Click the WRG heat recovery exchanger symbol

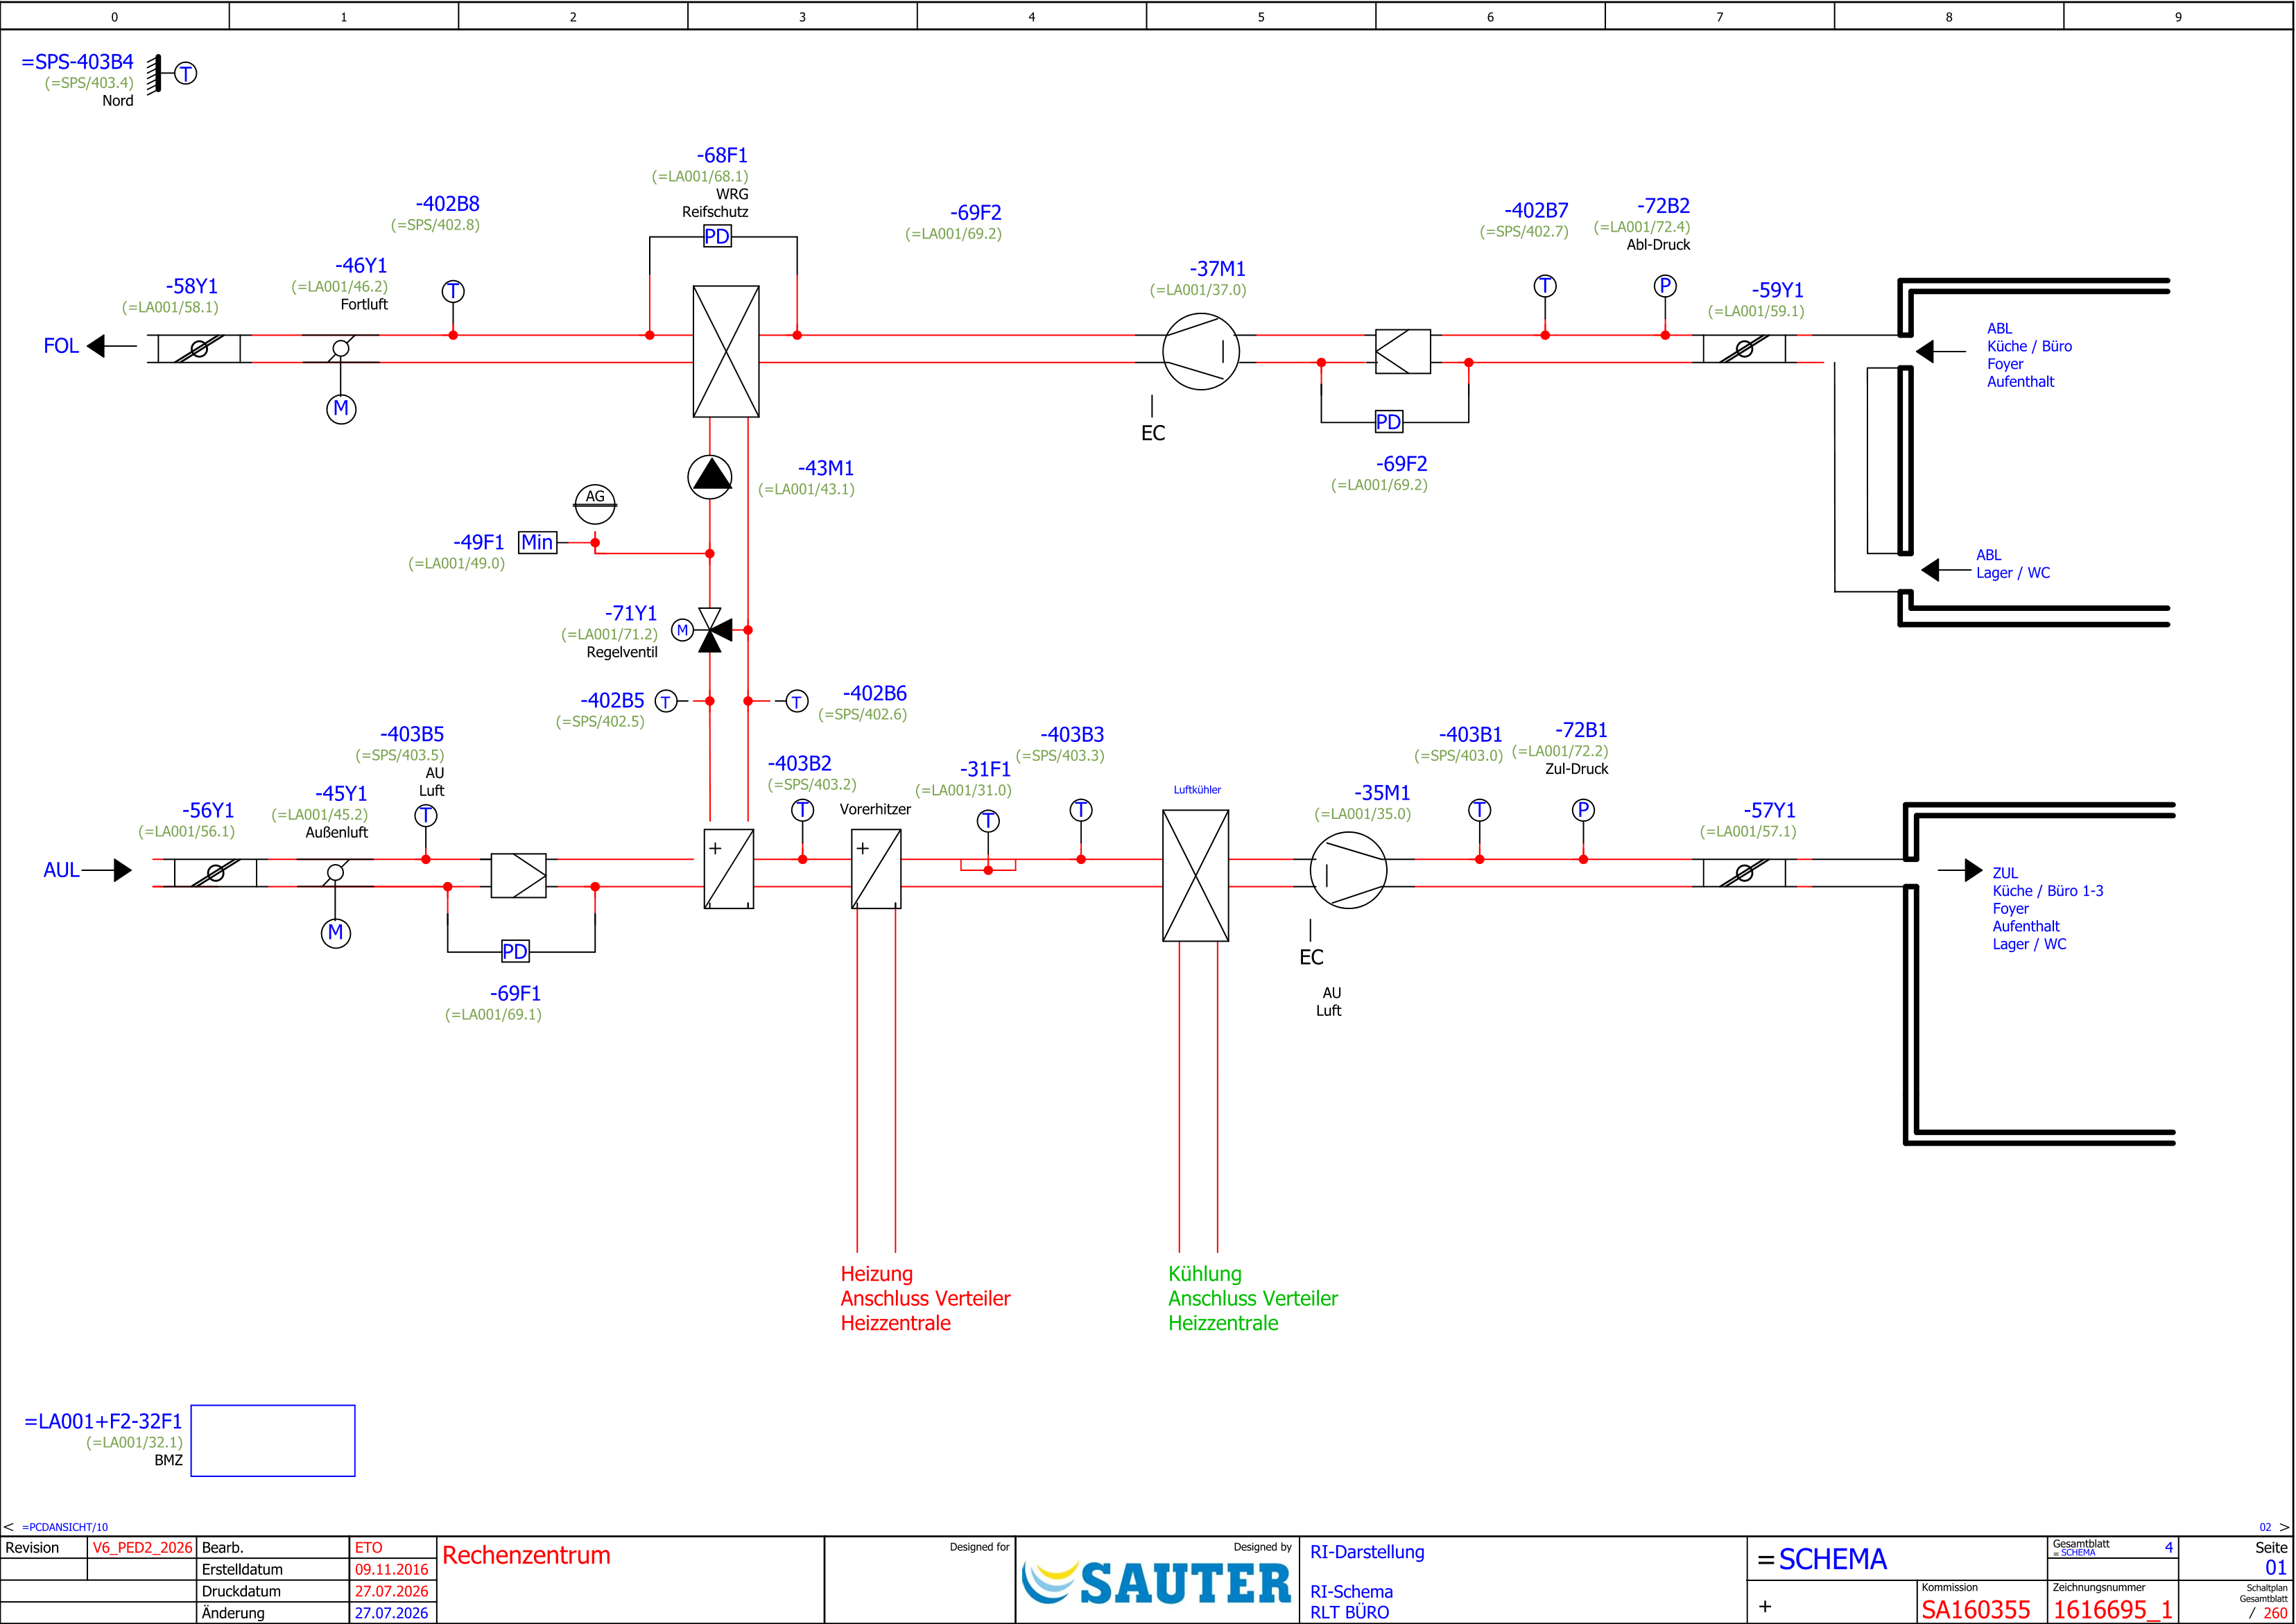(x=726, y=351)
